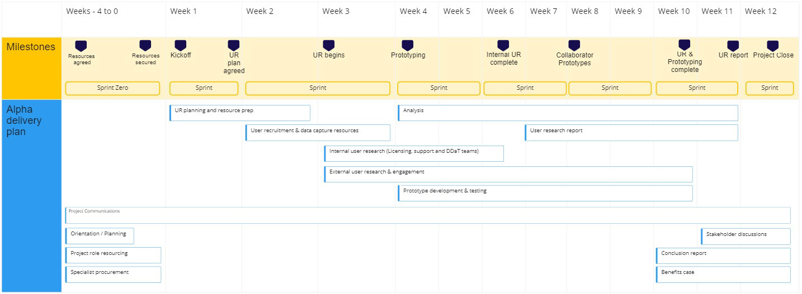Click the Week 1 column header
The height and width of the screenshot is (294, 802).
click(x=183, y=11)
